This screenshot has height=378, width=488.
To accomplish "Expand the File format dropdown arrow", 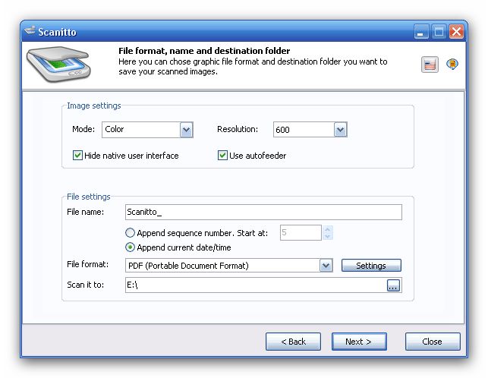I will point(326,266).
